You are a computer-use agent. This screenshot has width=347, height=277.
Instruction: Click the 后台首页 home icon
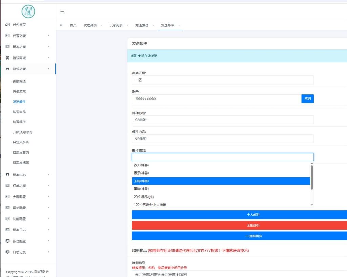coord(7,24)
